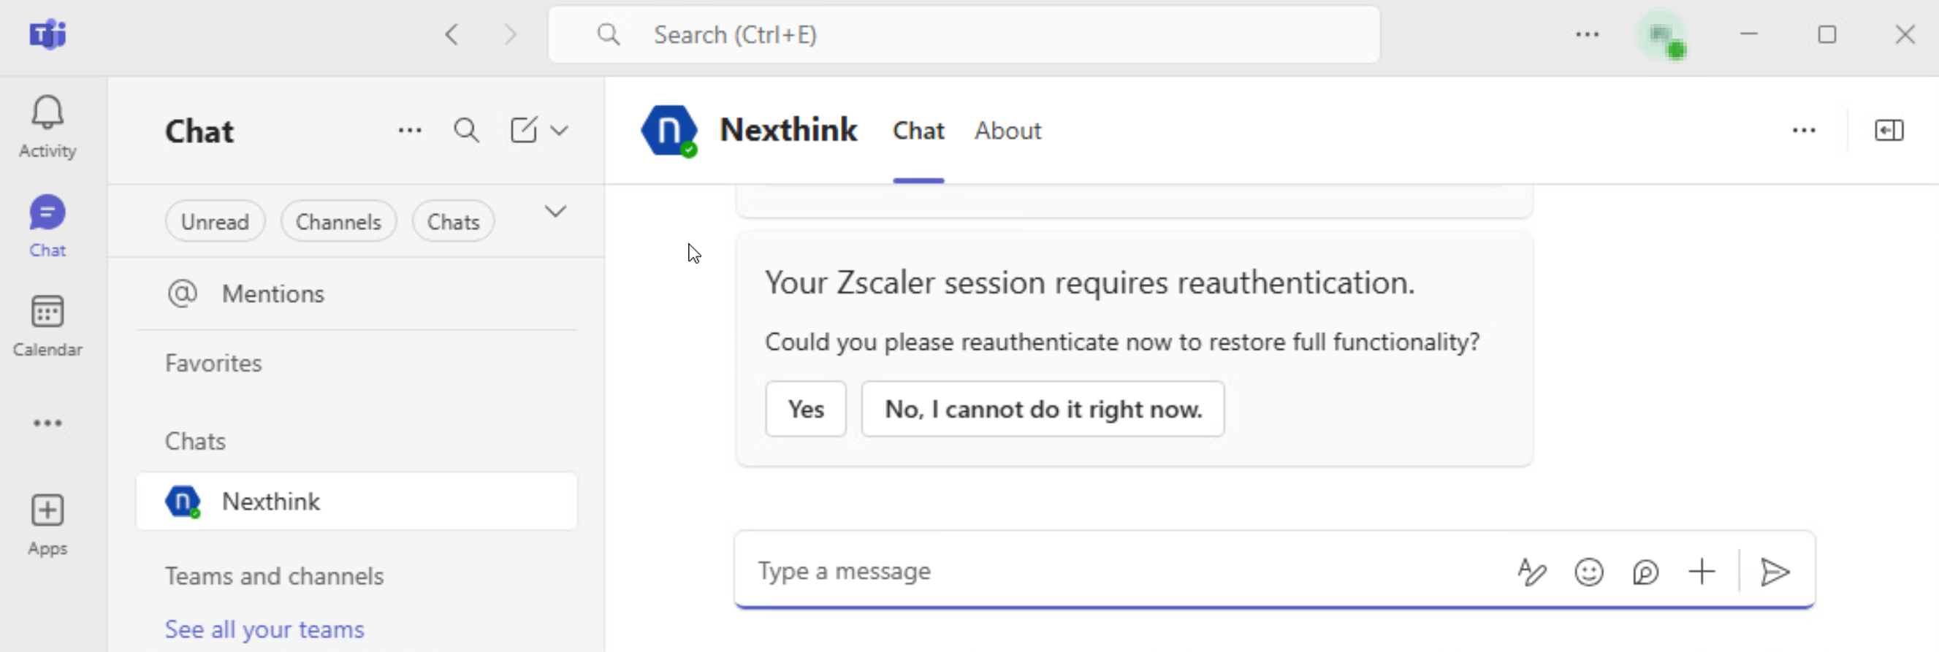Viewport: 1939px width, 652px height.
Task: Open the emoji picker in message box
Action: pyautogui.click(x=1588, y=572)
